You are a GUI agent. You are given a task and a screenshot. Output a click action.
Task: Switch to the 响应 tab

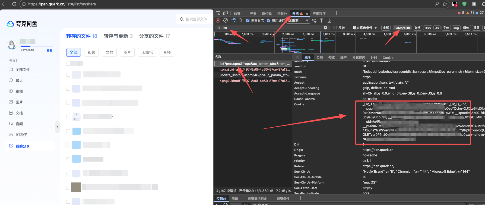344,58
